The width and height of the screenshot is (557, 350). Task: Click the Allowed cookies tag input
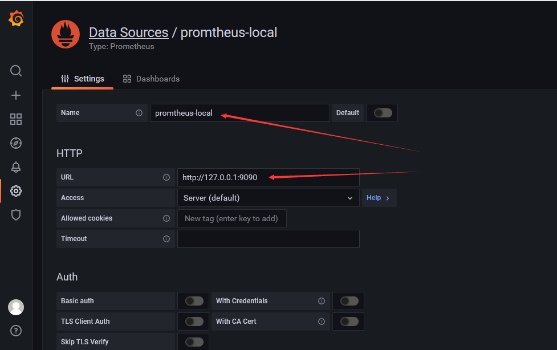[231, 218]
